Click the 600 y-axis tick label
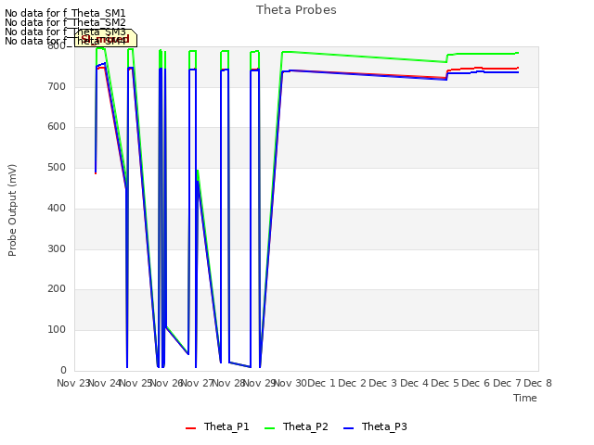The width and height of the screenshot is (594, 445). coord(57,127)
